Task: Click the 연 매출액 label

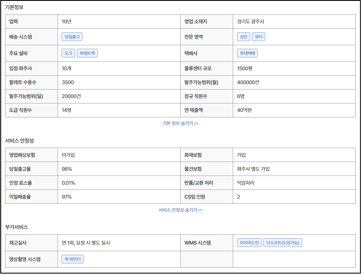Action: 193,110
